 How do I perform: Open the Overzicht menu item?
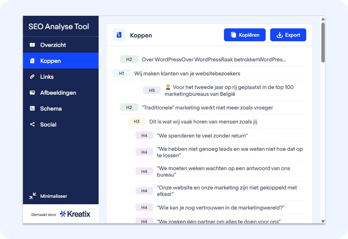tap(53, 45)
